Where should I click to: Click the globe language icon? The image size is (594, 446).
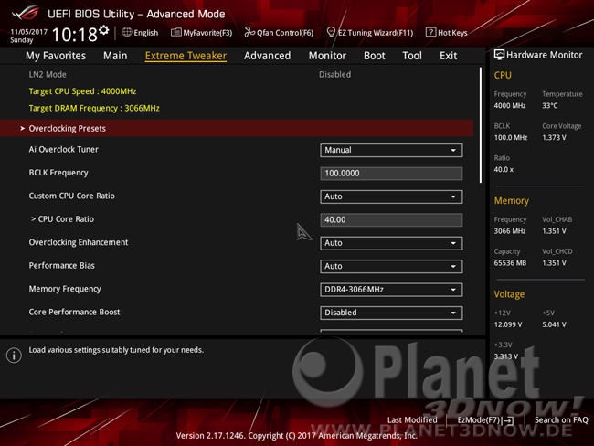click(x=127, y=32)
